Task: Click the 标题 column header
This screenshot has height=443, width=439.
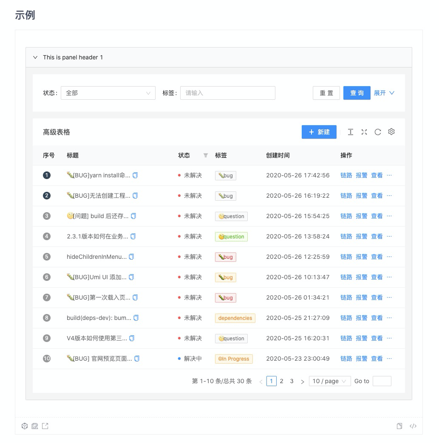Action: point(73,155)
